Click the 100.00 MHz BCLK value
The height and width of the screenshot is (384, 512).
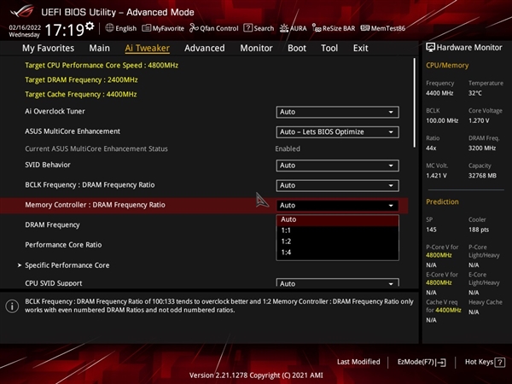[x=442, y=121]
